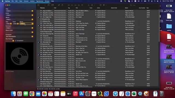Click the Tag to Tag convert icon

[x=79, y=5]
